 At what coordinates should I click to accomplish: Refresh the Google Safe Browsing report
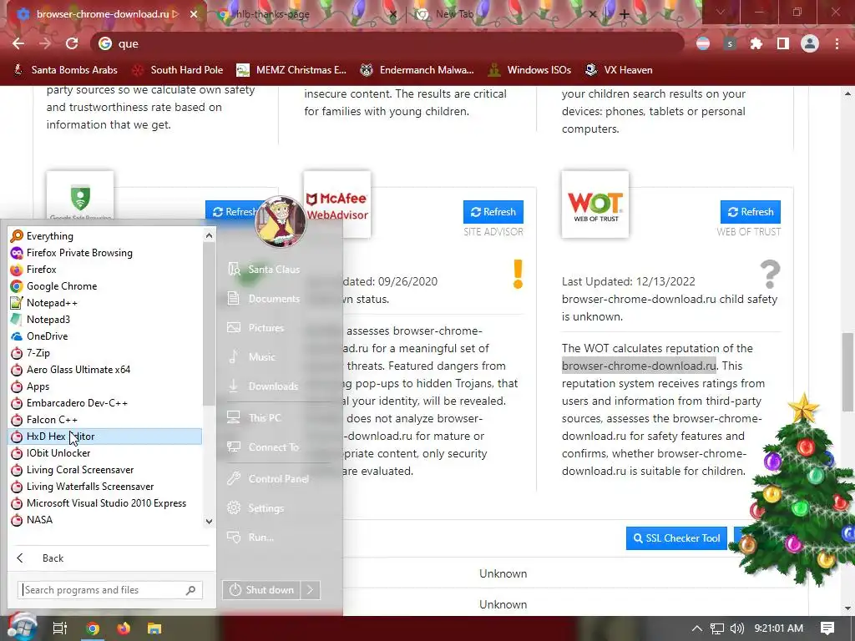[x=233, y=211]
